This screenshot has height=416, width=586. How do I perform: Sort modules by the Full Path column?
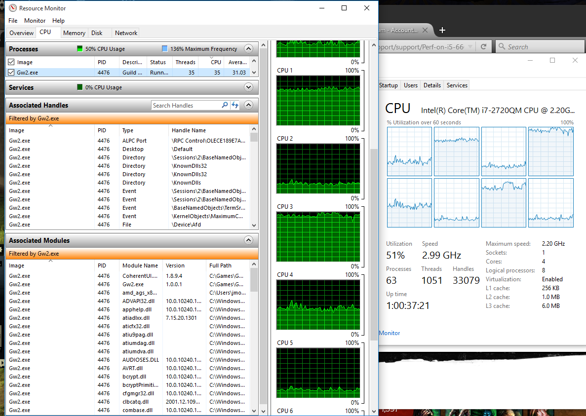228,265
